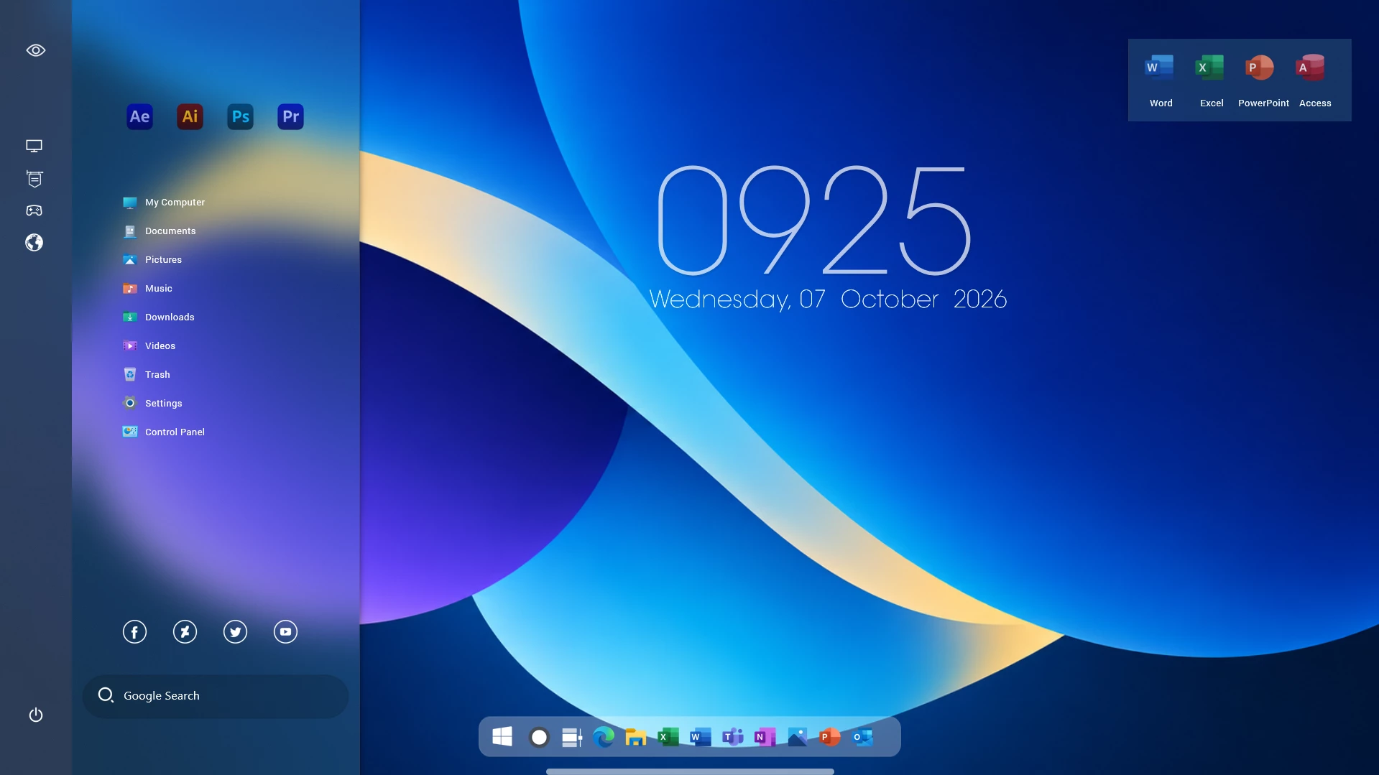Viewport: 1379px width, 775px height.
Task: Open Word in the dock
Action: pos(701,737)
